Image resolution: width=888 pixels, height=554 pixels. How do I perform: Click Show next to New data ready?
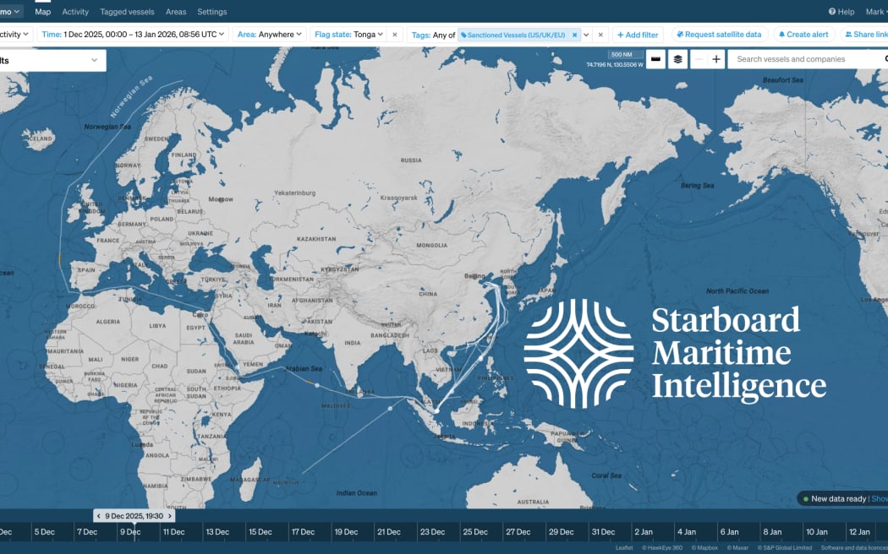pos(880,498)
